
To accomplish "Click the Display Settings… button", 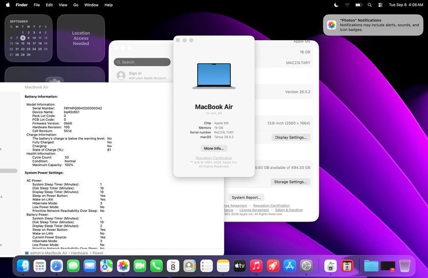I will (291, 138).
